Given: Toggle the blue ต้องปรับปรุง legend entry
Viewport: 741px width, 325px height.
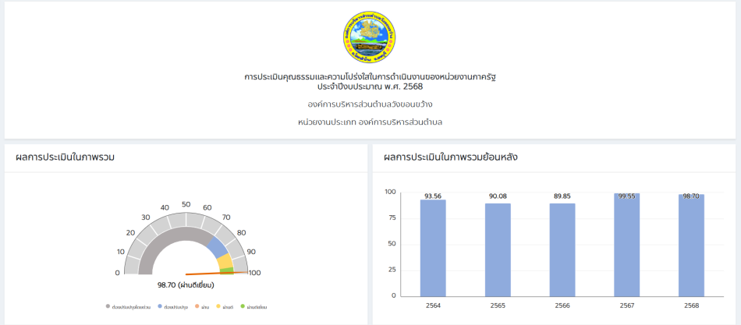Looking at the screenshot, I should click(x=173, y=307).
